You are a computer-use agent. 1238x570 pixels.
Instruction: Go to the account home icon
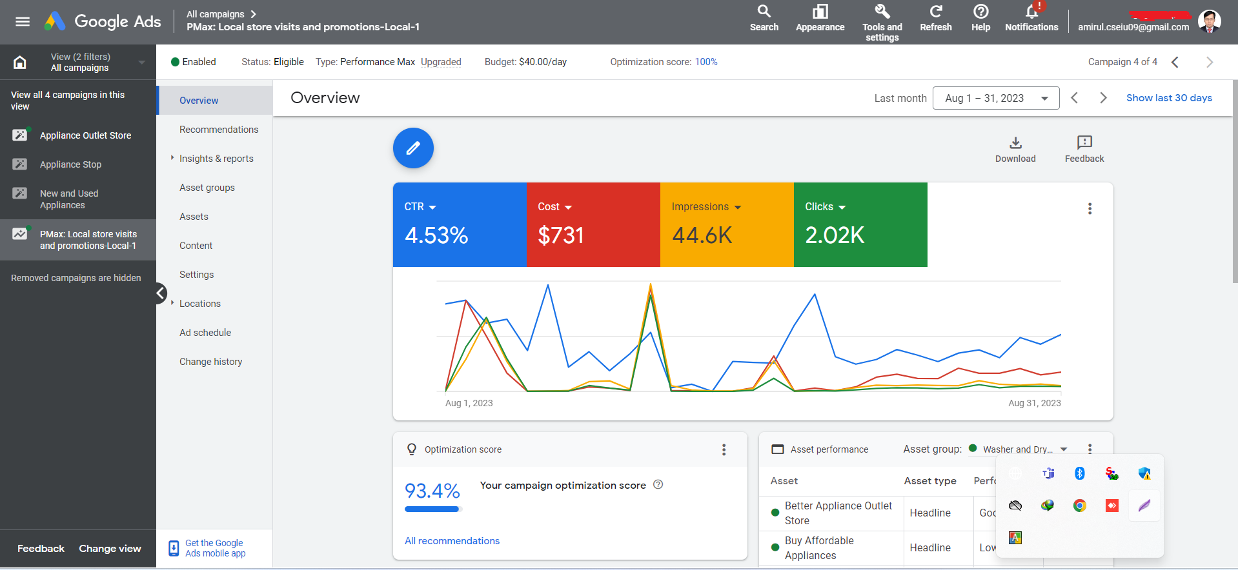[x=20, y=63]
